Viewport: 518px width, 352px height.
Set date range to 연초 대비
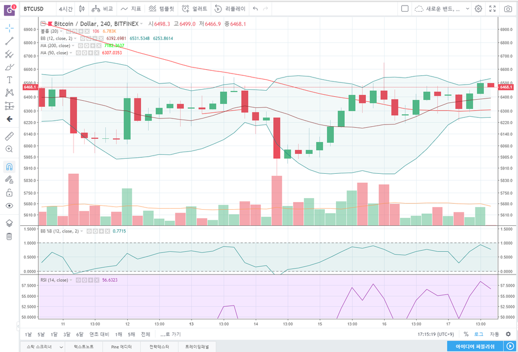[99, 334]
